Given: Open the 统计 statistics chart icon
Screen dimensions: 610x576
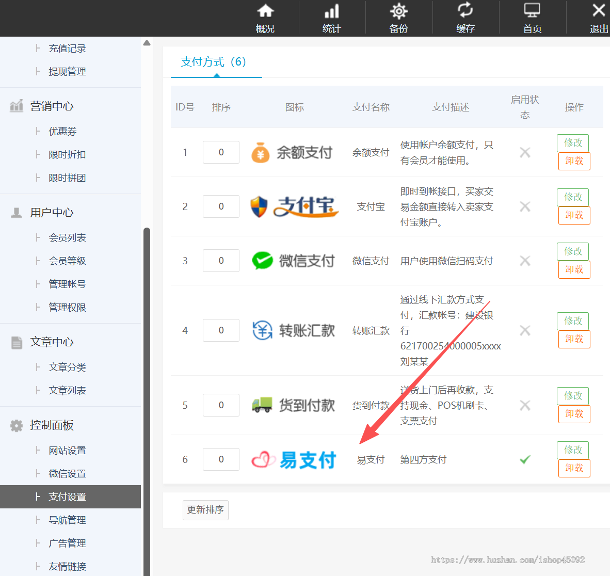Looking at the screenshot, I should [332, 11].
